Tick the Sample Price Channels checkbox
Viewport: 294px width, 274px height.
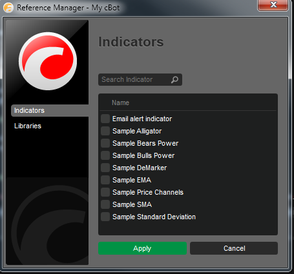pos(105,192)
